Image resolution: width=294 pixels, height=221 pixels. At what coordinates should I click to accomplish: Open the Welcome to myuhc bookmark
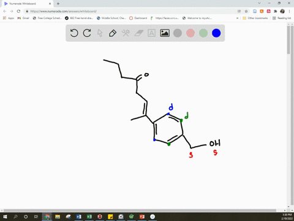[197, 18]
